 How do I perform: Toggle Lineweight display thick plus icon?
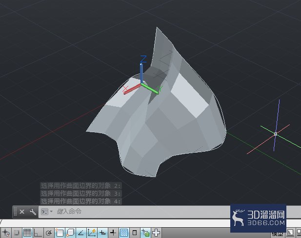pos(113,233)
